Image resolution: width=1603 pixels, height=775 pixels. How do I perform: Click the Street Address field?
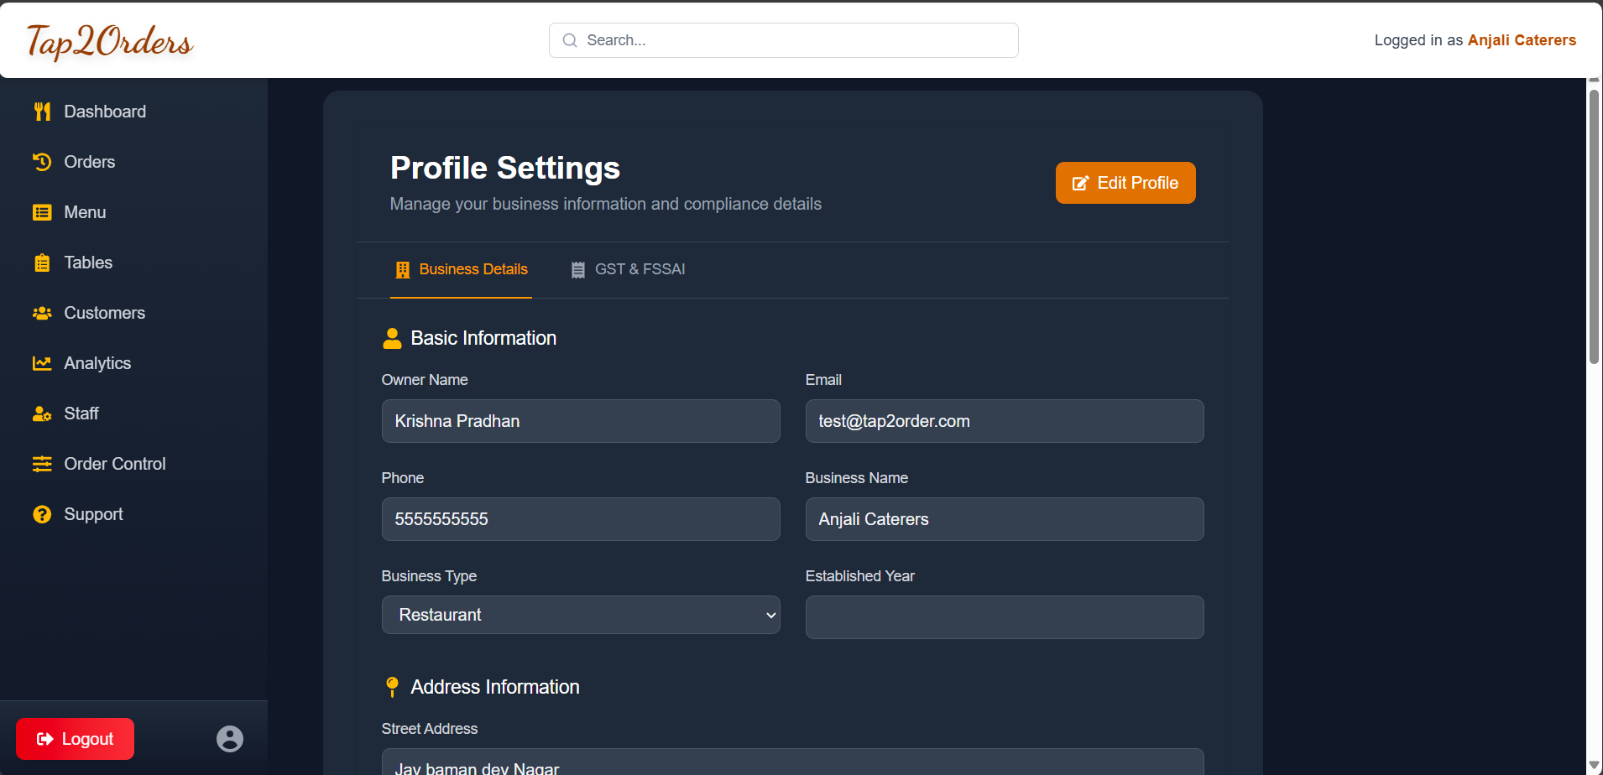click(793, 762)
